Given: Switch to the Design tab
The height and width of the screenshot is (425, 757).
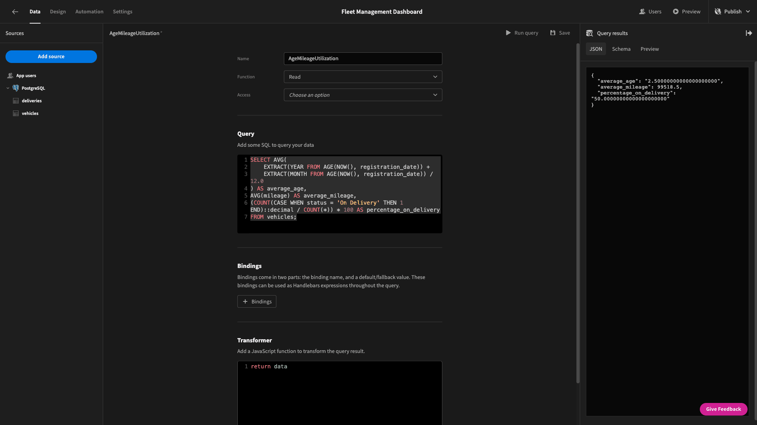Looking at the screenshot, I should point(58,12).
